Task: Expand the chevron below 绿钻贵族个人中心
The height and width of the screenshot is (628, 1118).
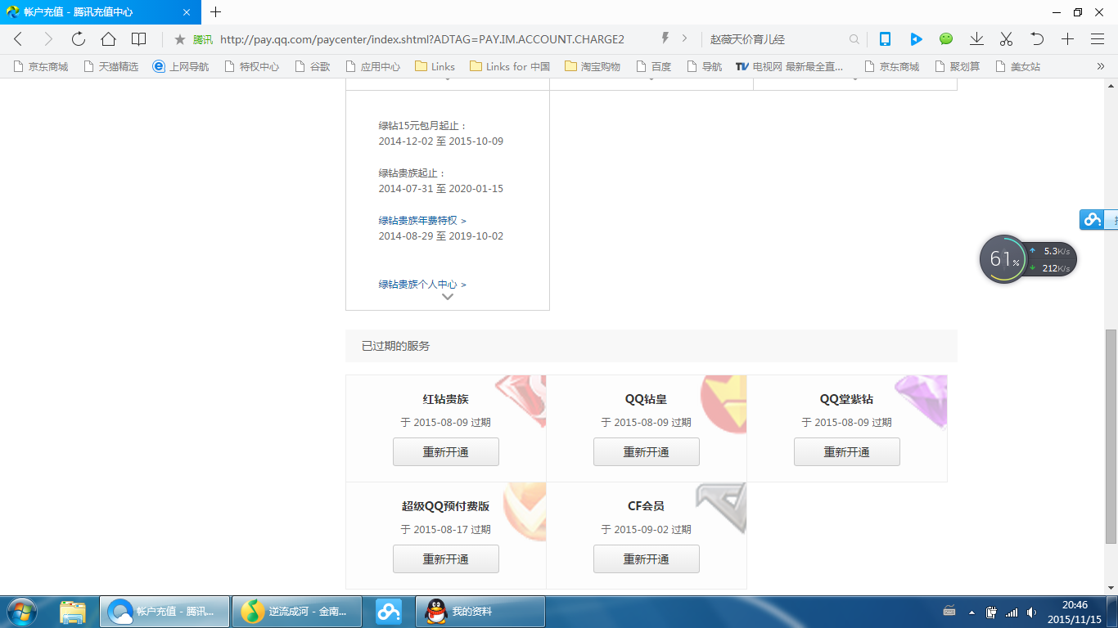Action: click(448, 297)
